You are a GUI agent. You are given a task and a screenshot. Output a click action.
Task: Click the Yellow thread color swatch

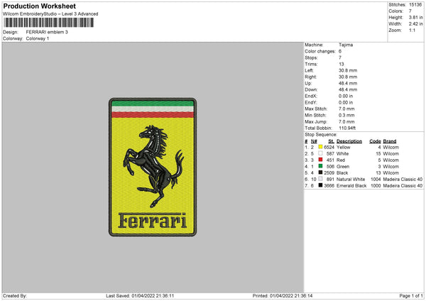[x=320, y=147]
